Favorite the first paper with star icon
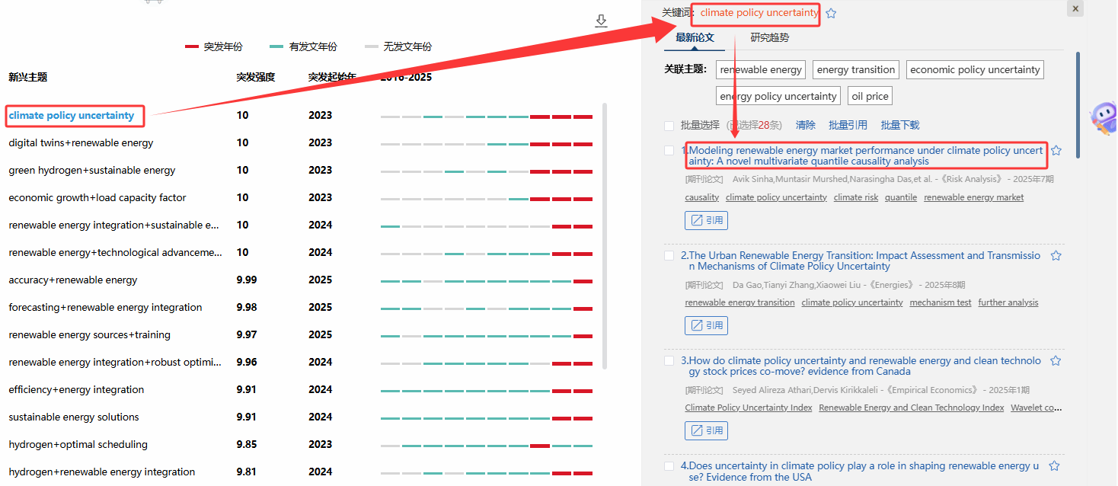The width and height of the screenshot is (1118, 486). pyautogui.click(x=1056, y=151)
